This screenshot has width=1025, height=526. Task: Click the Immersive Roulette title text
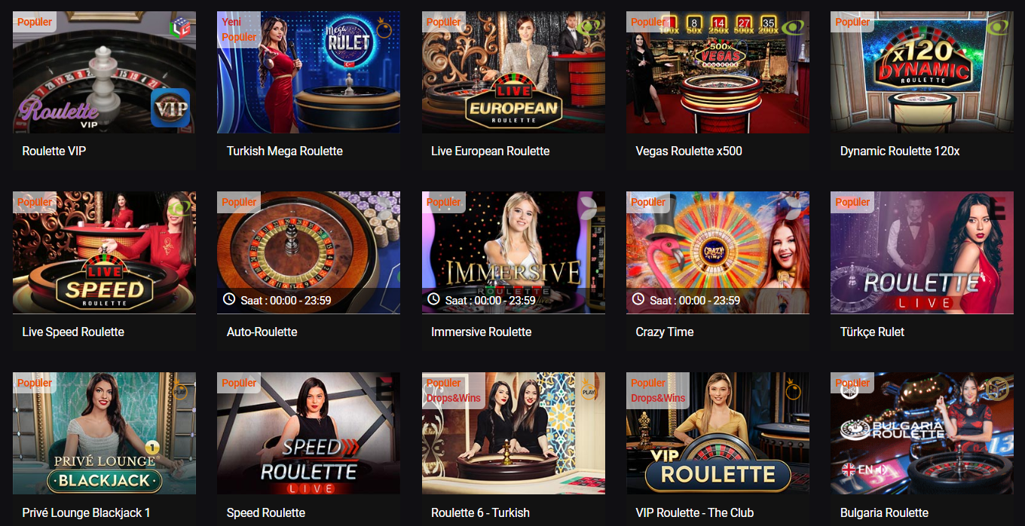pyautogui.click(x=481, y=332)
